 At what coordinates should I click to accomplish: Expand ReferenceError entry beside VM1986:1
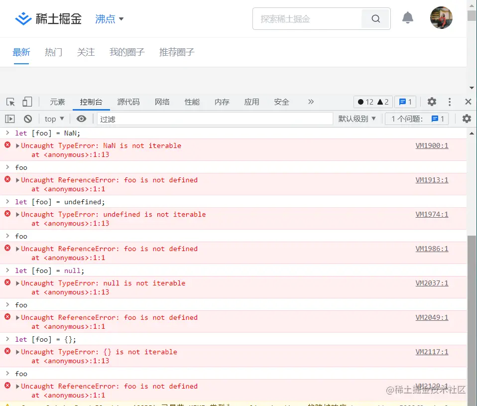tap(17, 249)
